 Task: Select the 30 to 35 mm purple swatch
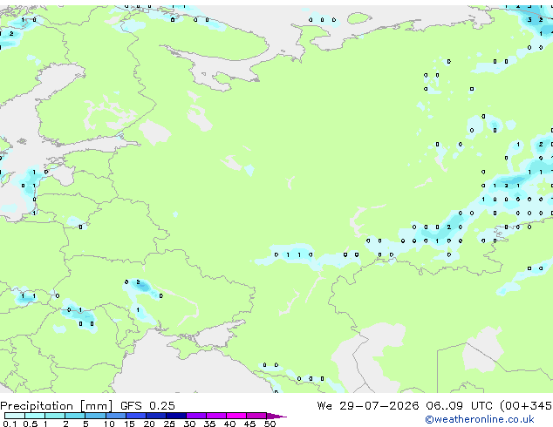[195, 416]
